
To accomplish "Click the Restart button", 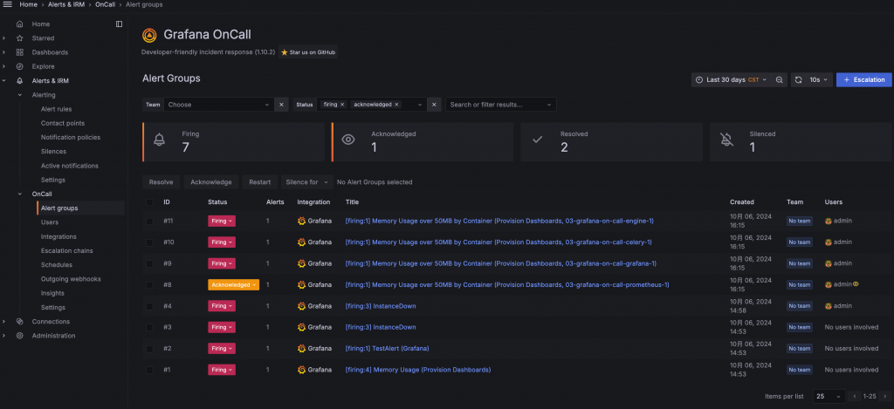I will tap(260, 182).
